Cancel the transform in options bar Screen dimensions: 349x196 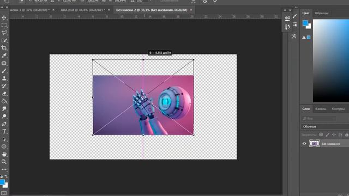(205, 1)
